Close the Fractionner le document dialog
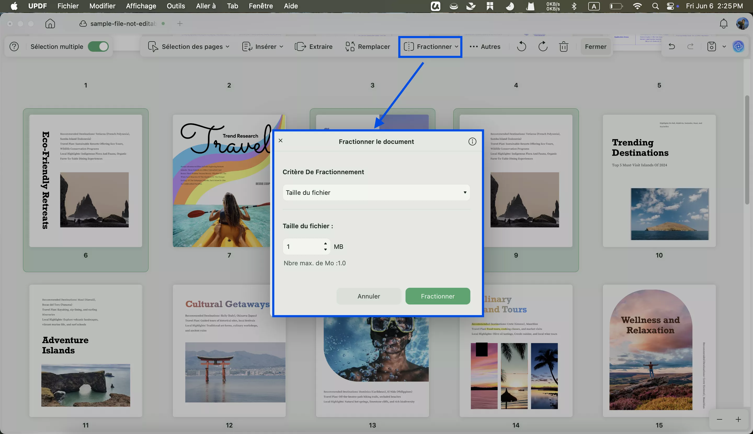The image size is (753, 434). click(281, 140)
